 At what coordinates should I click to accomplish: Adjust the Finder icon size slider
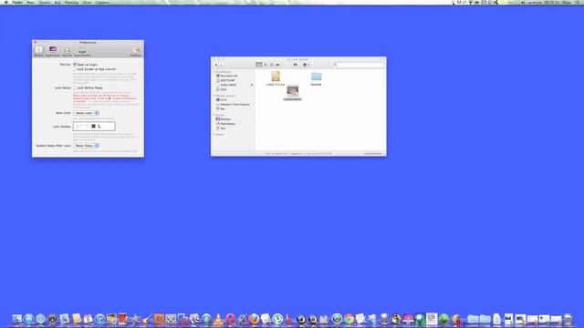coord(373,154)
